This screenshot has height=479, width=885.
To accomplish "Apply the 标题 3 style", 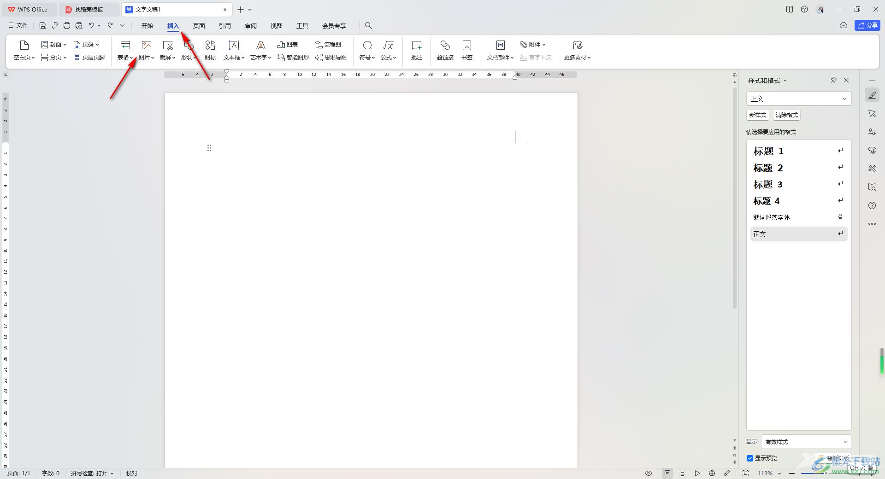I will 799,184.
